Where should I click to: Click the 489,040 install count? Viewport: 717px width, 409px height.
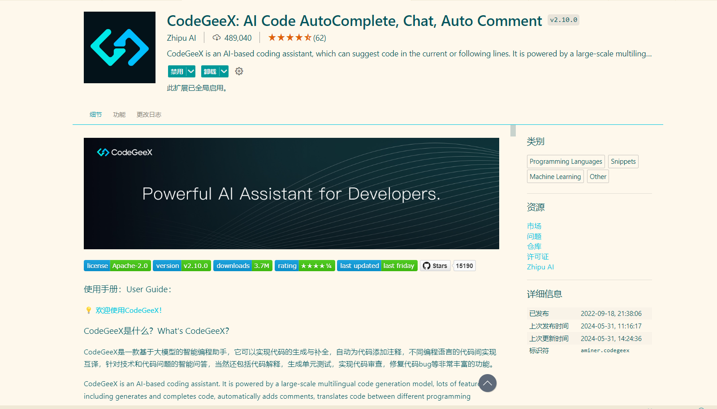click(238, 38)
